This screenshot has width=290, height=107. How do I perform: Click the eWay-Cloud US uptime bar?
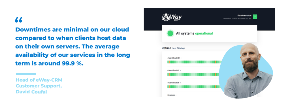coord(194,87)
